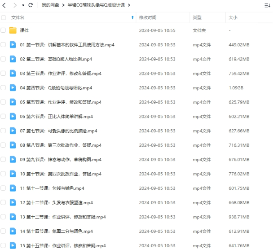The height and width of the screenshot is (249, 273).
Task: Check the box for lesson 13 video
Action: 3,217
